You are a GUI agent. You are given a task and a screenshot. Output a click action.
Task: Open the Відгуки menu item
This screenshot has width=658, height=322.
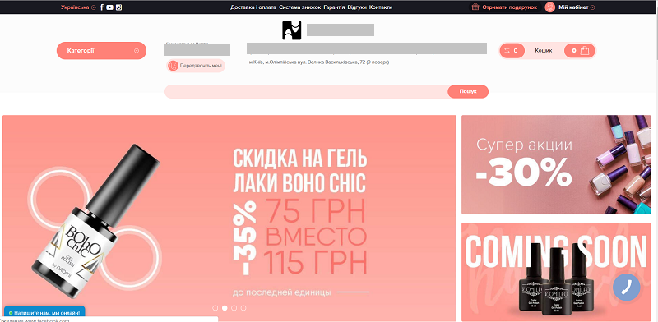point(357,7)
